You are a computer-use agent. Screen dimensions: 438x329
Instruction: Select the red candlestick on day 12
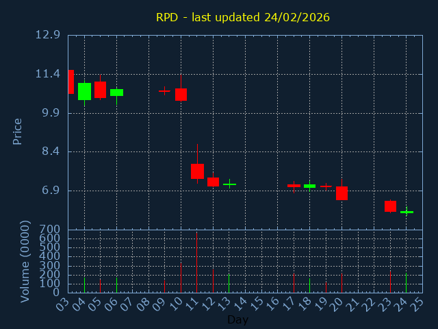[213, 182]
